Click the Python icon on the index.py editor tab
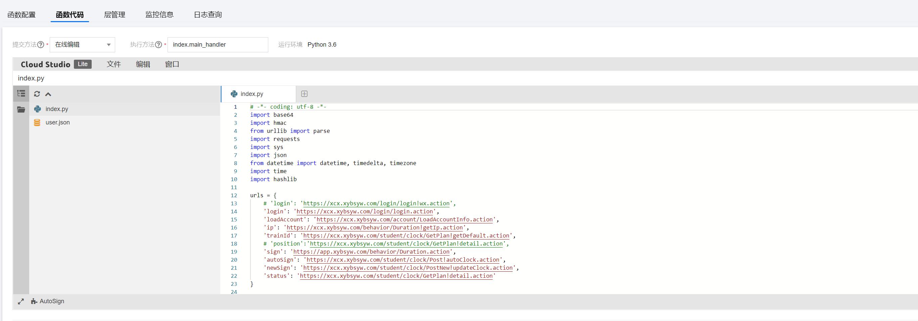Viewport: 918px width, 321px height. pos(234,94)
